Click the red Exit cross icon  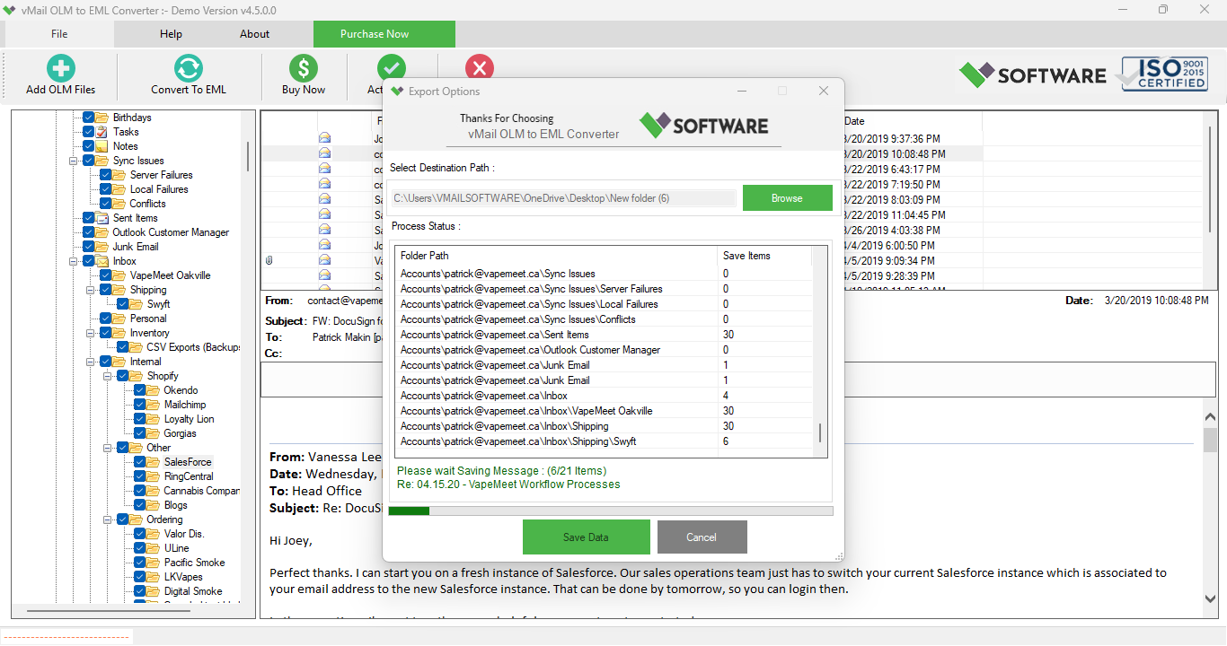click(479, 67)
